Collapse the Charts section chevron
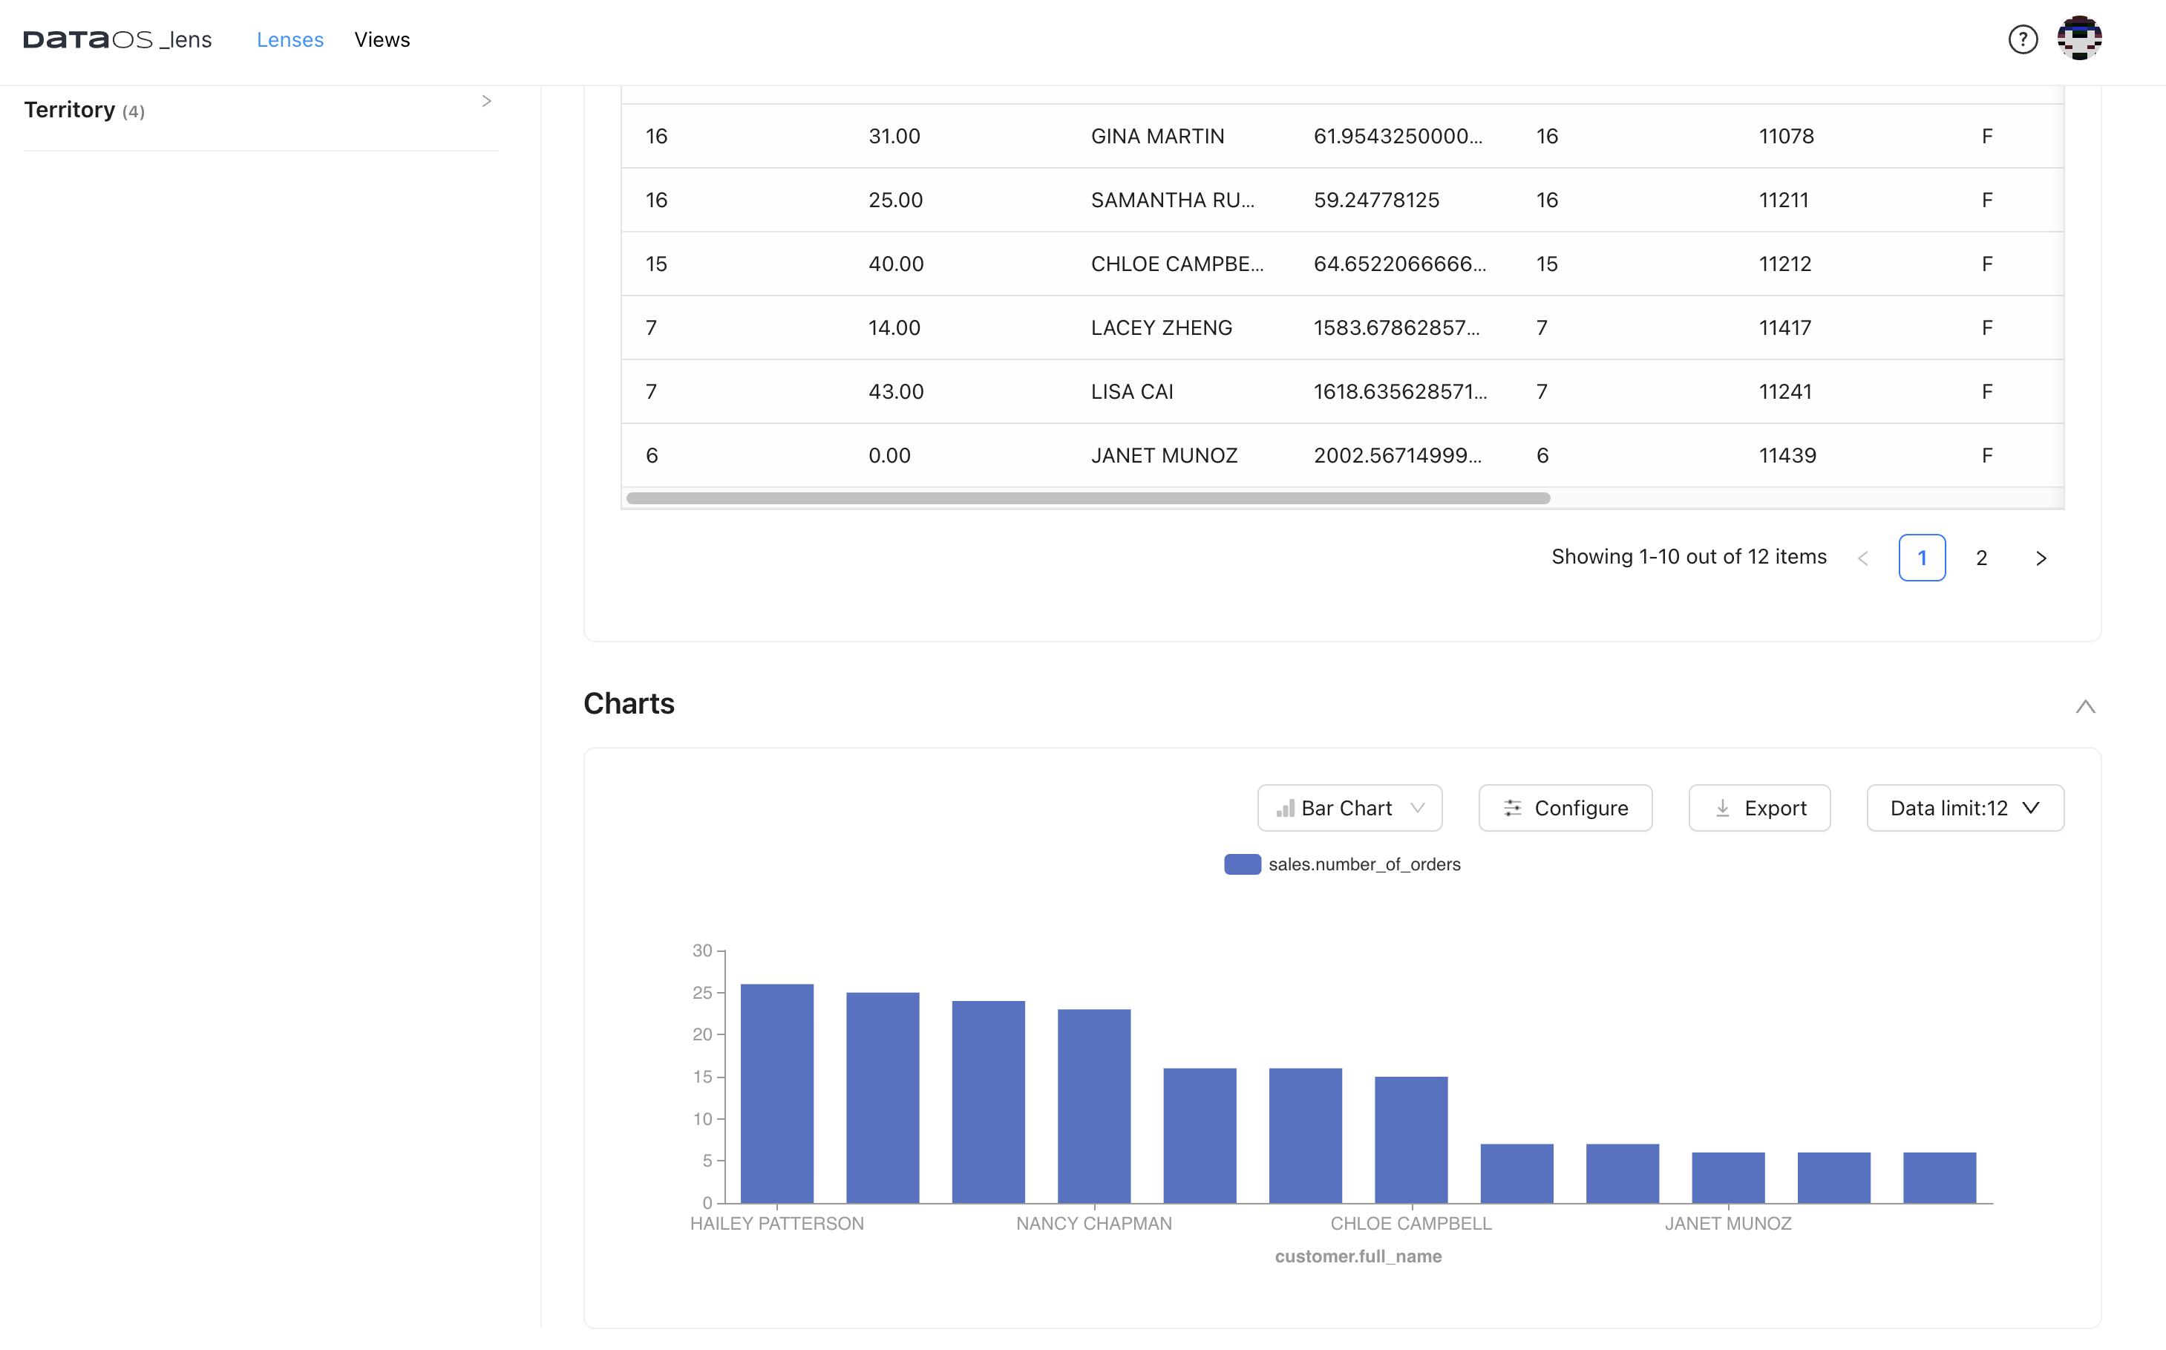Image resolution: width=2166 pixels, height=1350 pixels. 2085,706
